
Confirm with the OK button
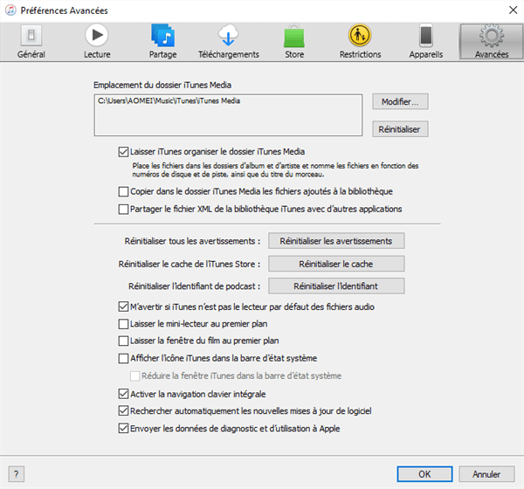(x=424, y=474)
